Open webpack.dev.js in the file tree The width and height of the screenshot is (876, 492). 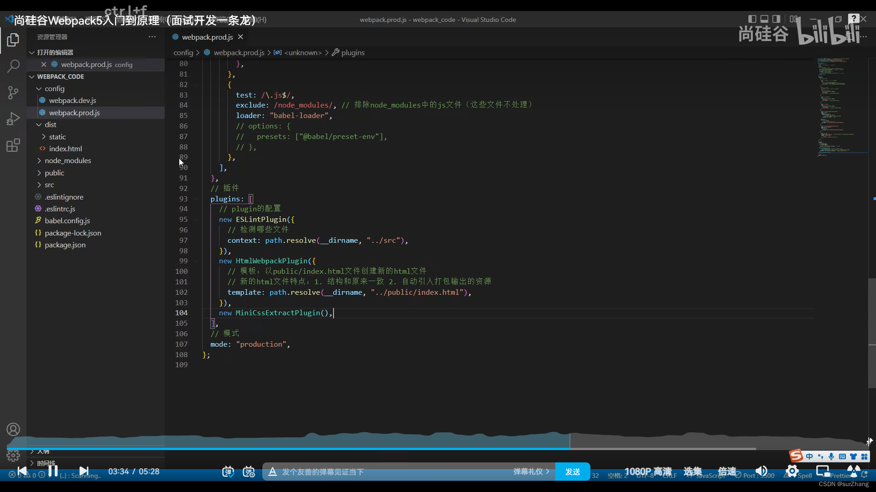click(x=96, y=101)
